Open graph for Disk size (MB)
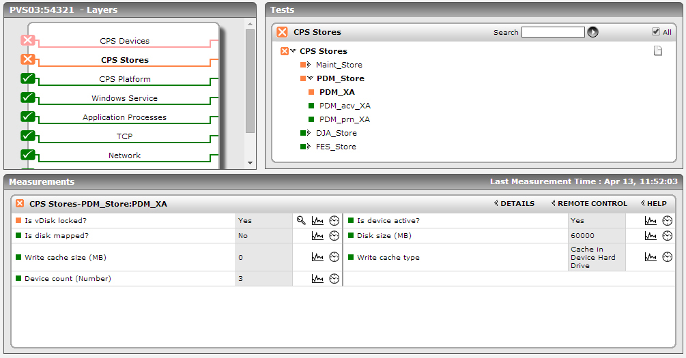Viewport: 686px width, 358px height. 651,236
